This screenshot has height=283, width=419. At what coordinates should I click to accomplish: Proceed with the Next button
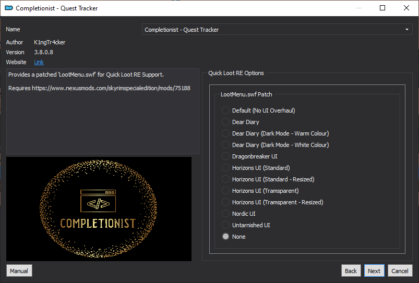point(374,270)
